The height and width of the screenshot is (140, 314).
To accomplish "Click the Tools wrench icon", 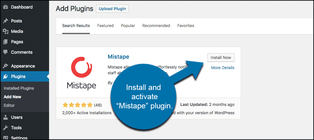I will point(5,128).
